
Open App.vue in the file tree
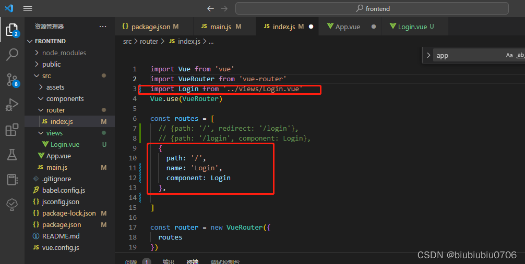tap(58, 156)
